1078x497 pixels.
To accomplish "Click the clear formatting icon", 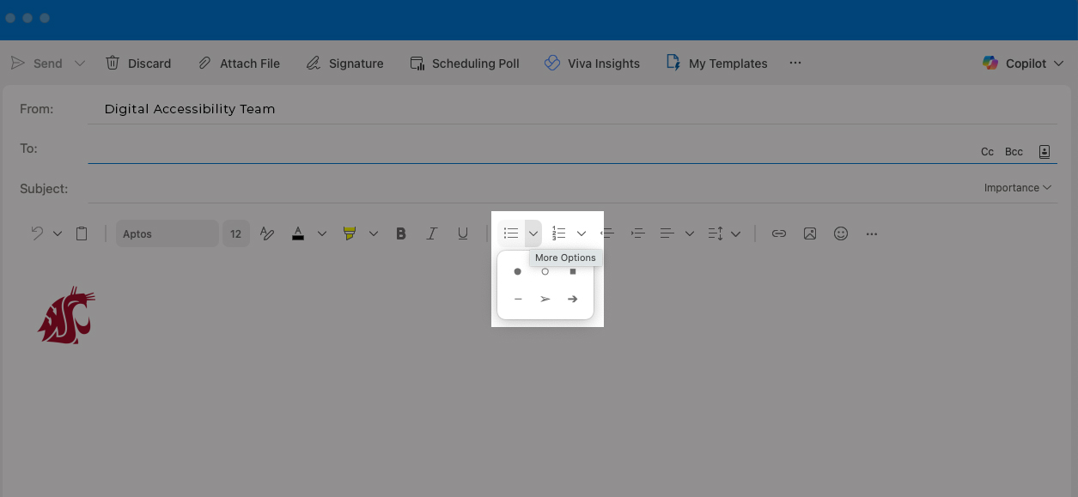I will pos(266,233).
